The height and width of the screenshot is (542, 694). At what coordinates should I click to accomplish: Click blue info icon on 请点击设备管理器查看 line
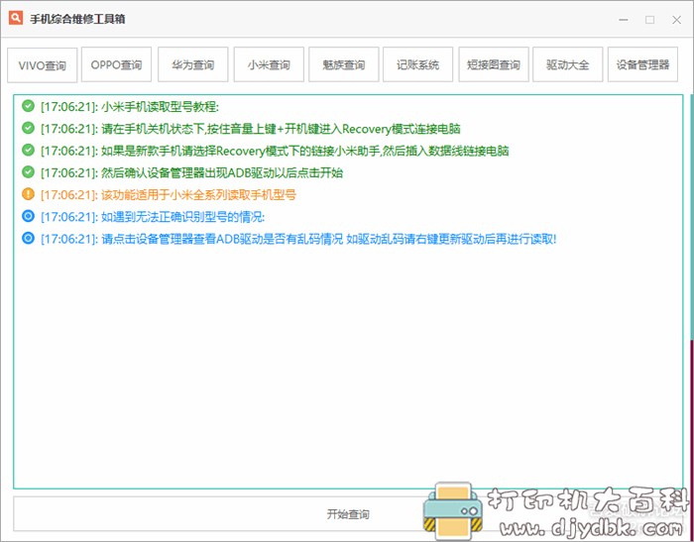(29, 239)
